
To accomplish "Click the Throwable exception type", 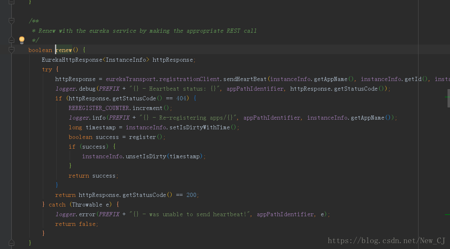I will coord(87,205).
